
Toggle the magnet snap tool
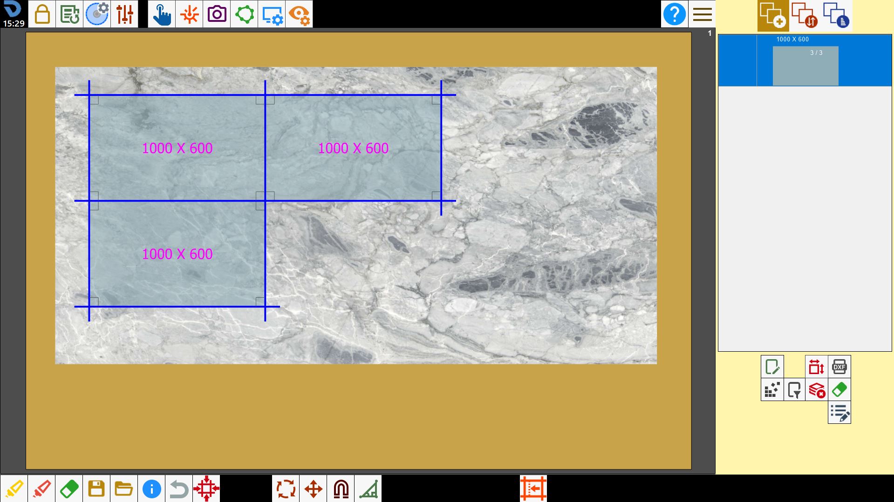coord(341,489)
